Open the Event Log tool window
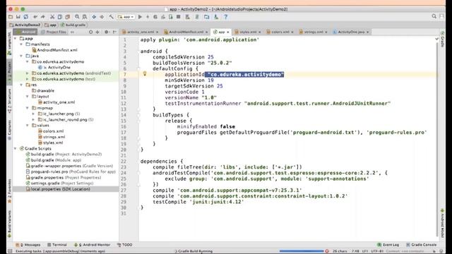452x254 pixels. pyautogui.click(x=388, y=245)
